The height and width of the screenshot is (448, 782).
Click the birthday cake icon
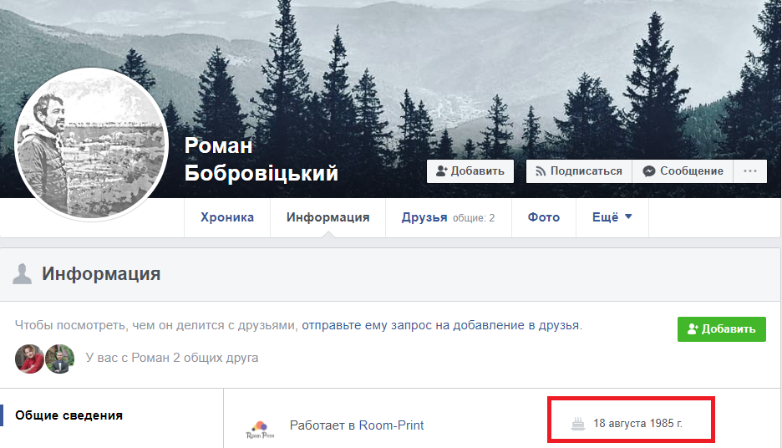578,424
